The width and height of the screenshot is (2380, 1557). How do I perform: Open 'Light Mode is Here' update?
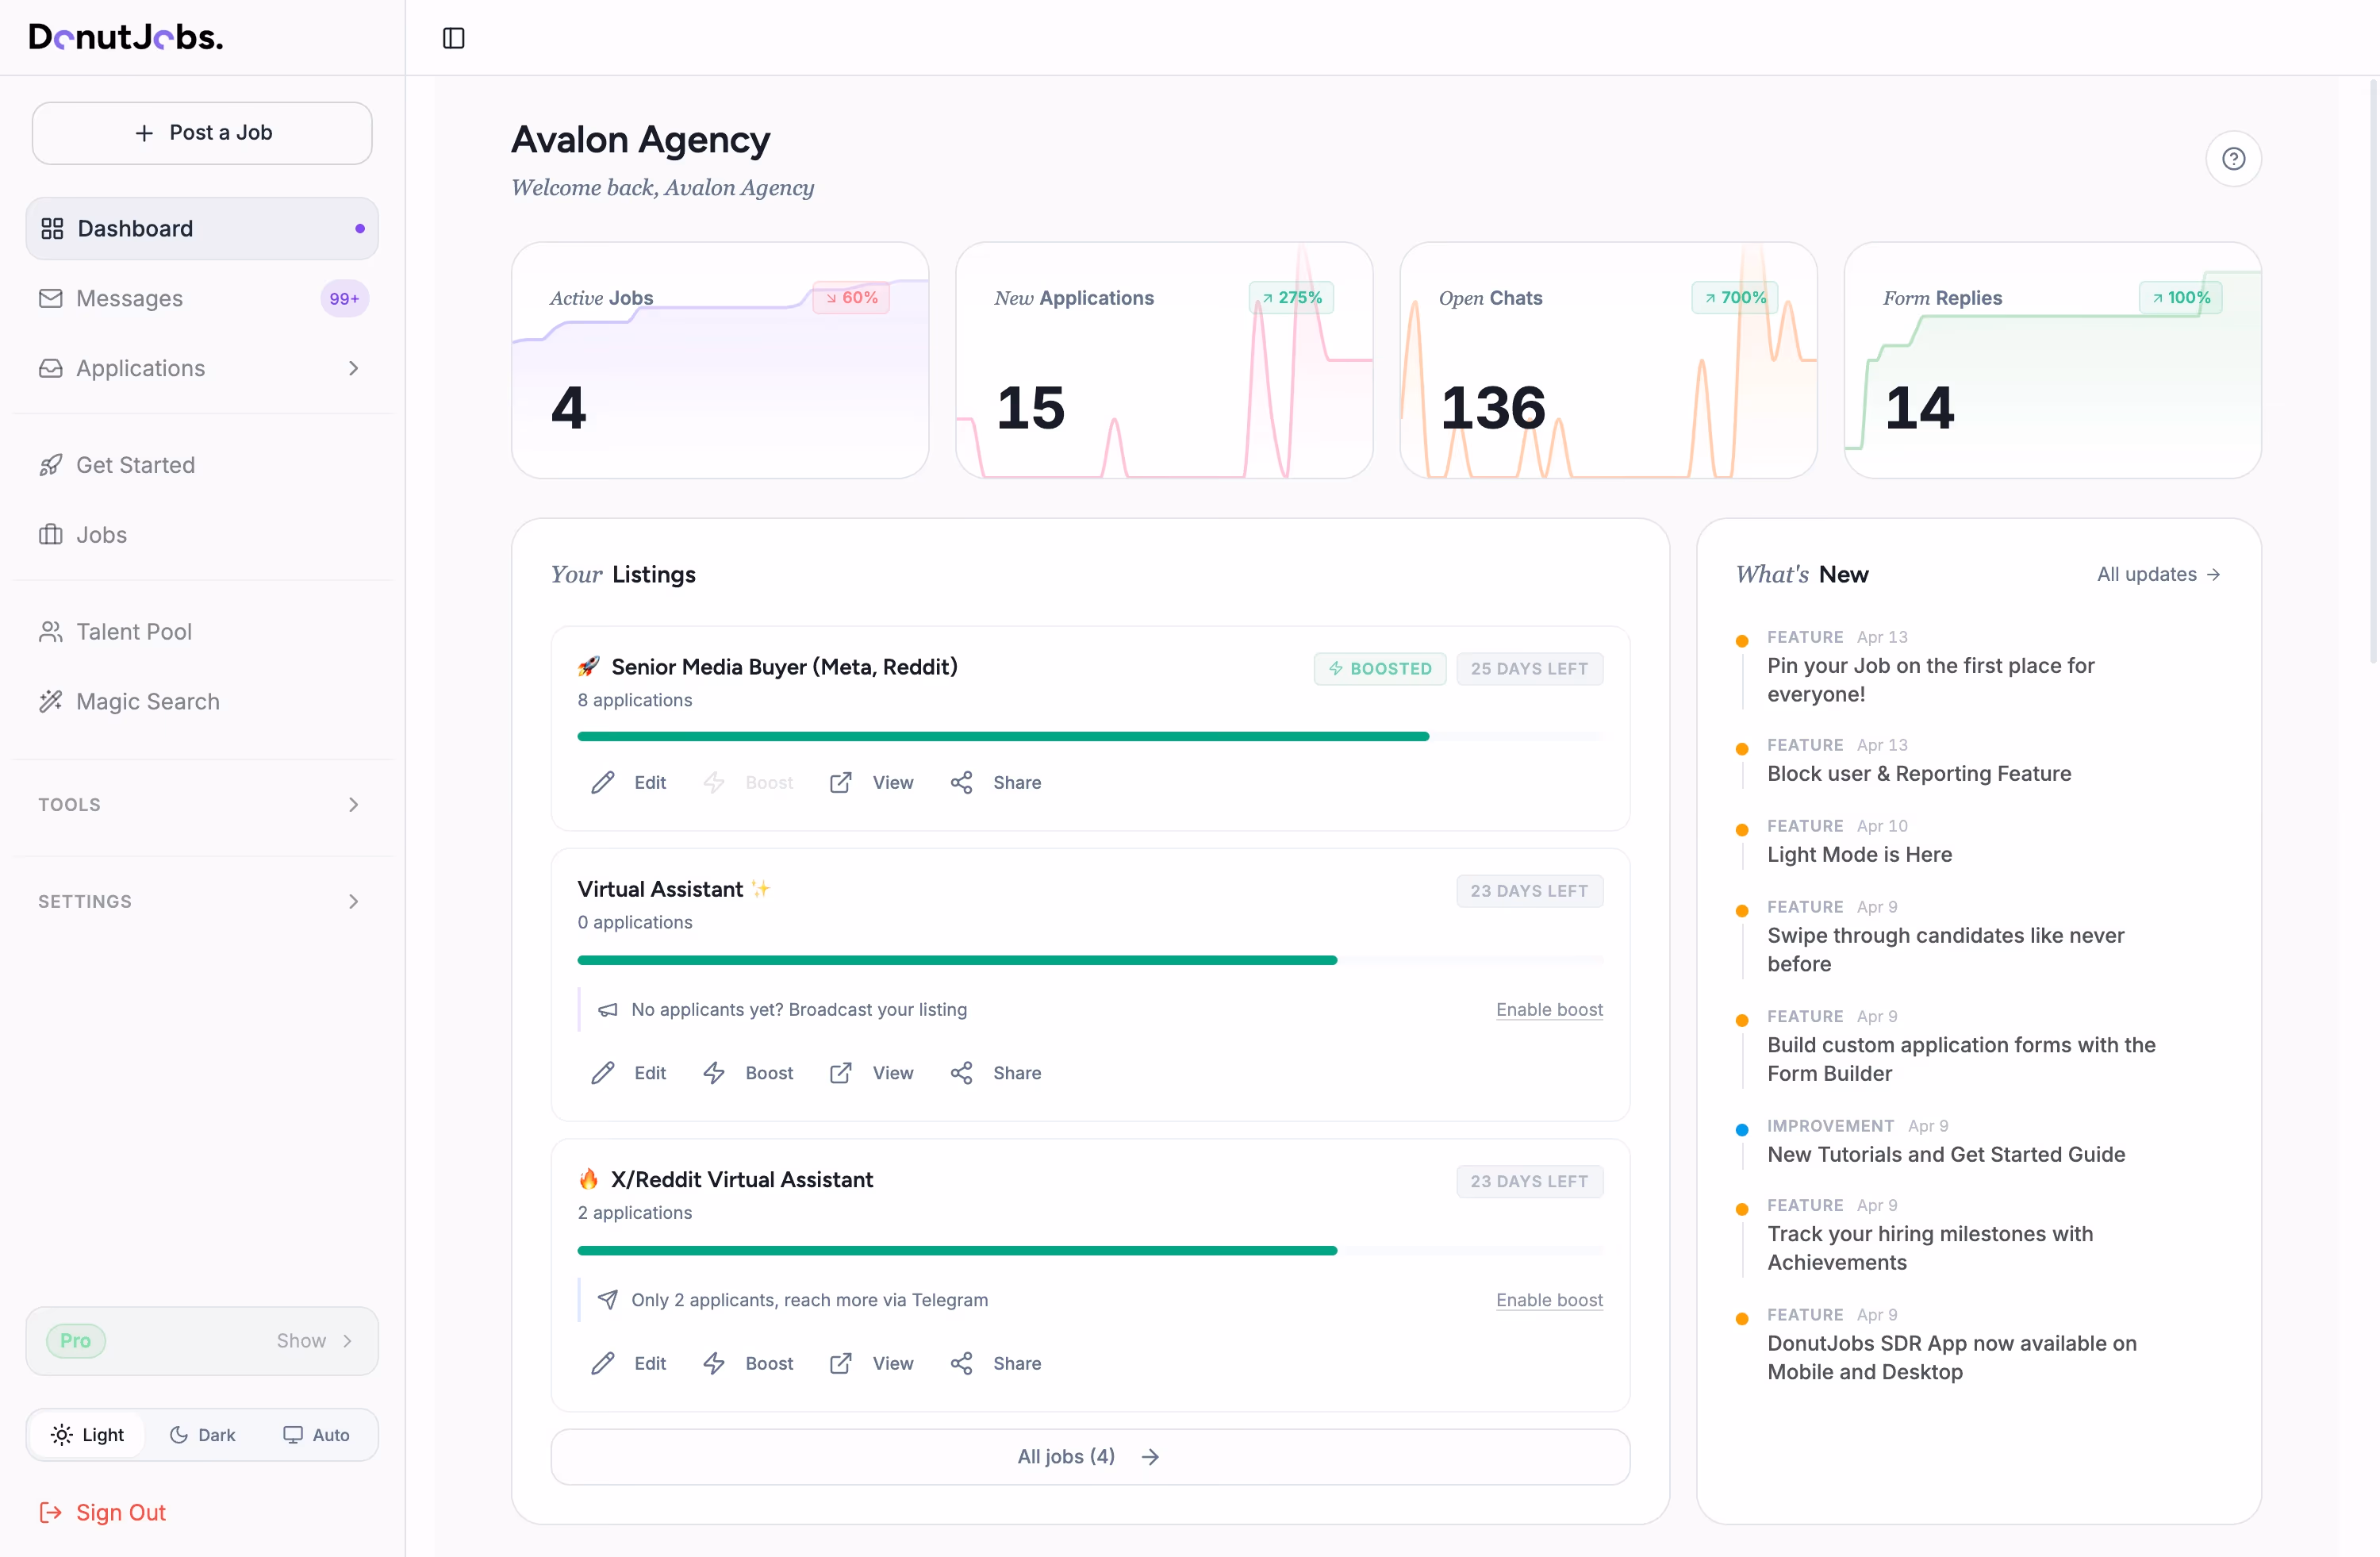pos(1859,854)
